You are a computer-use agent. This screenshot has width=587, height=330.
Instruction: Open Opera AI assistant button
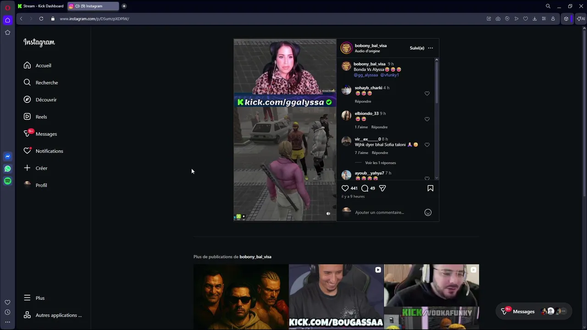[x=581, y=19]
